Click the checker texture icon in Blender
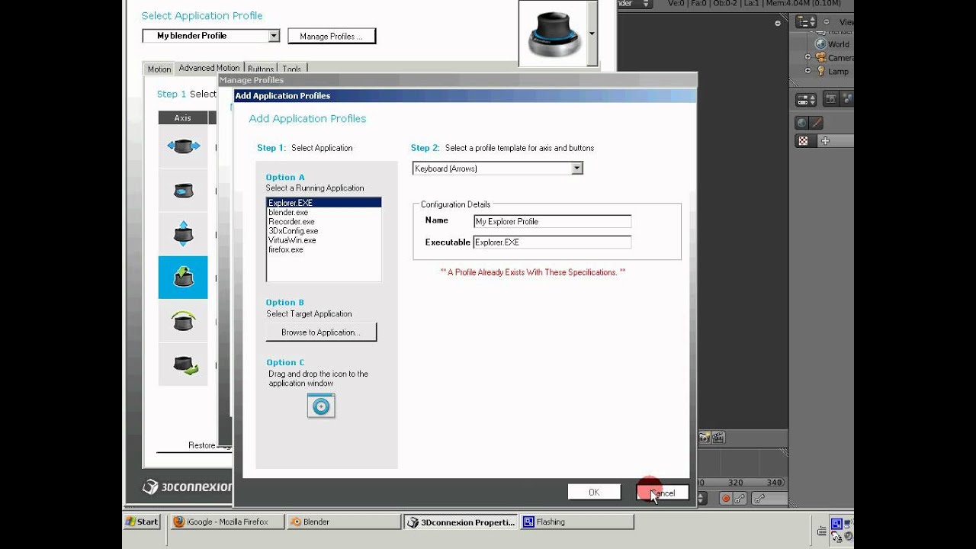 [x=803, y=141]
